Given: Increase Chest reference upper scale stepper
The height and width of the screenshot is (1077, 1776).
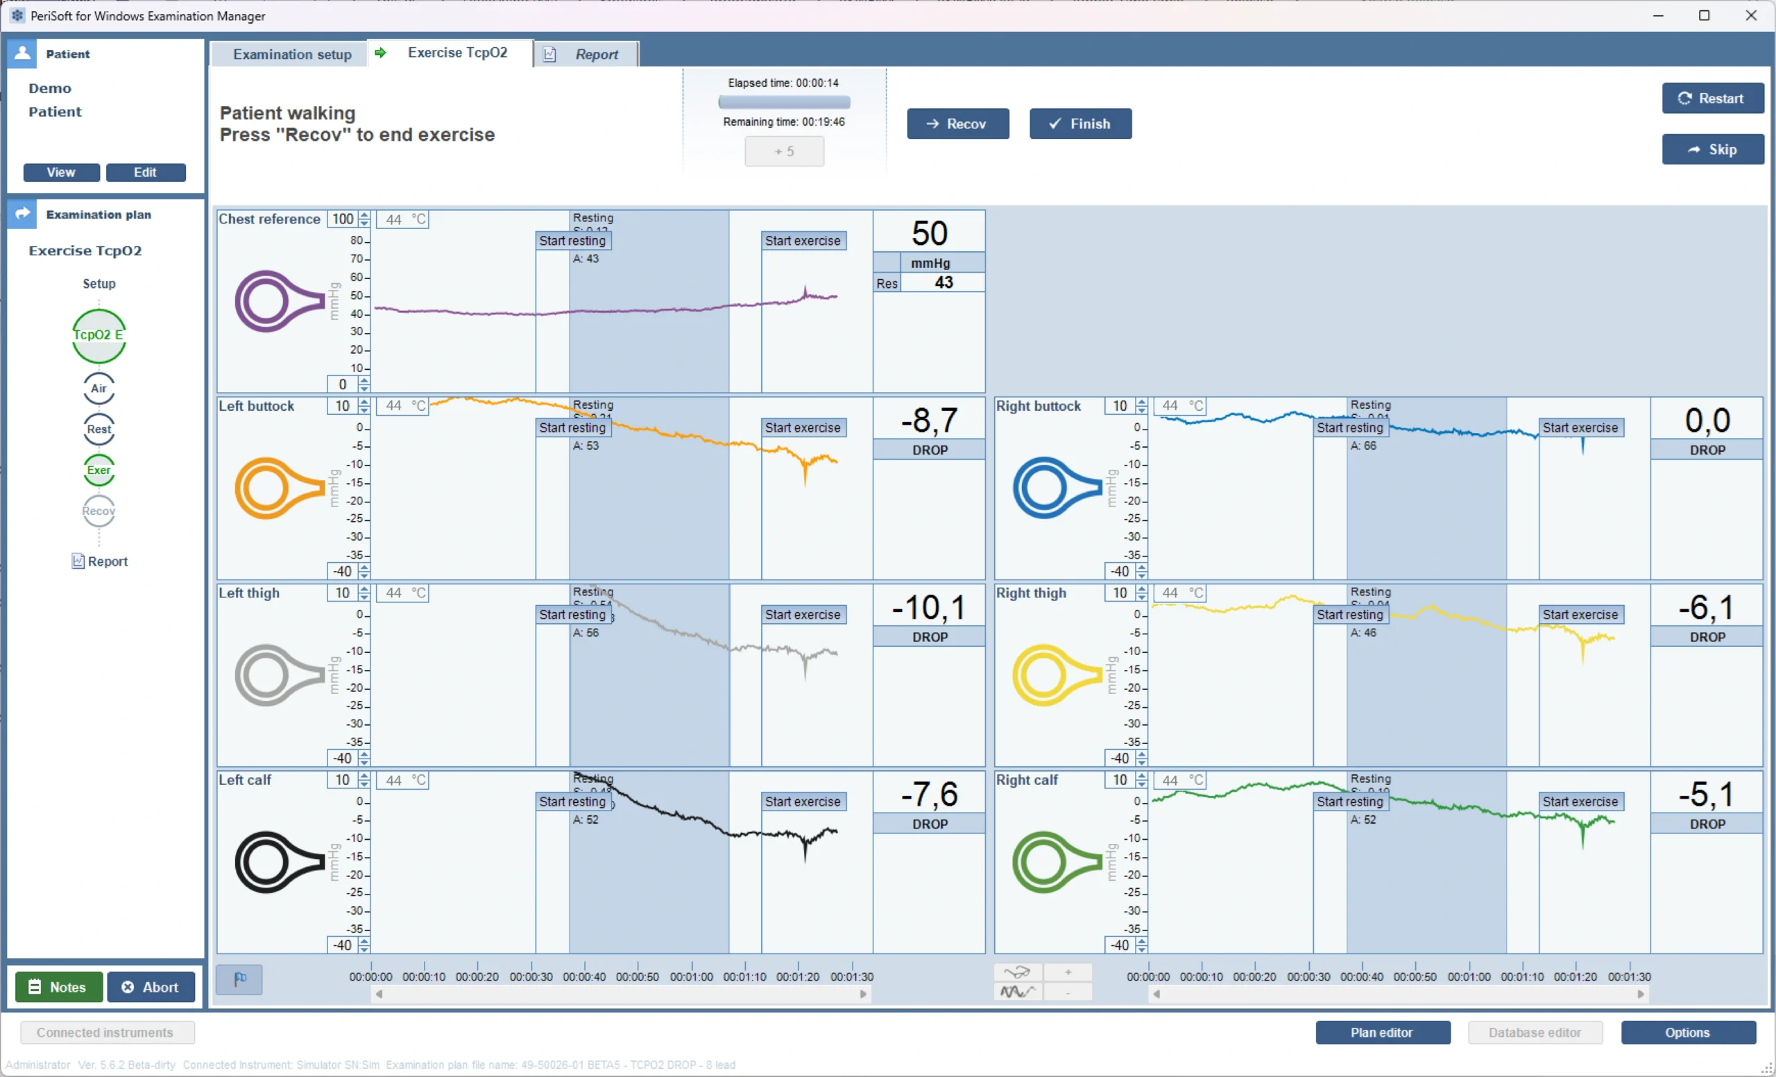Looking at the screenshot, I should coord(364,215).
